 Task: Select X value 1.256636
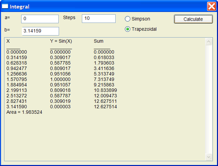pyautogui.click(x=17, y=74)
